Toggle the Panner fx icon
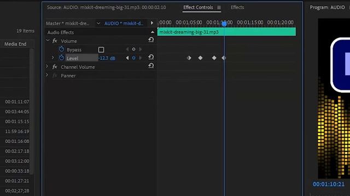This screenshot has width=350, height=196. click(x=55, y=76)
